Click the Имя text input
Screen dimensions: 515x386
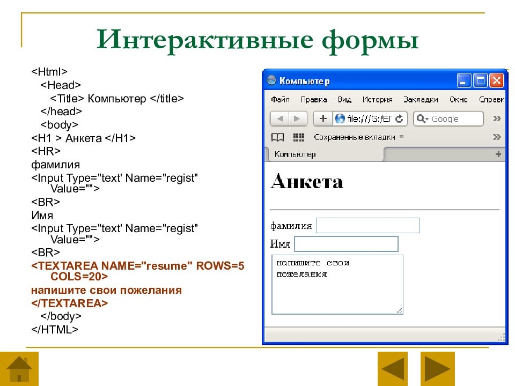coord(346,244)
